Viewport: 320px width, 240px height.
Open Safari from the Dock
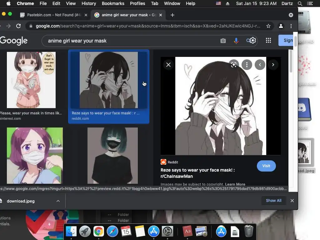click(112, 232)
